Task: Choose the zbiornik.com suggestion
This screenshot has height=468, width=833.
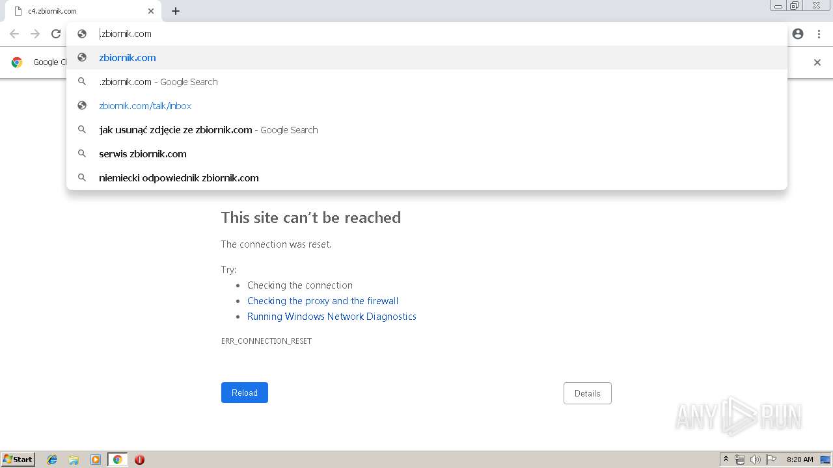Action: pyautogui.click(x=427, y=58)
